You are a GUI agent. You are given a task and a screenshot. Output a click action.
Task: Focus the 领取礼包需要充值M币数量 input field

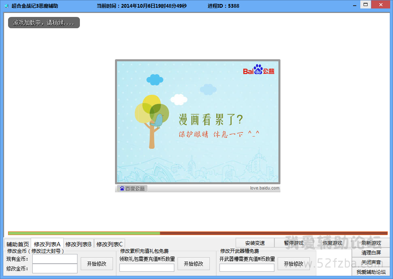click(x=147, y=268)
